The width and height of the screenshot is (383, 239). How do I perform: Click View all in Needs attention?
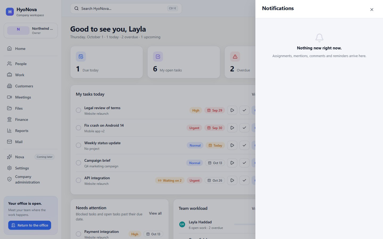(x=155, y=213)
